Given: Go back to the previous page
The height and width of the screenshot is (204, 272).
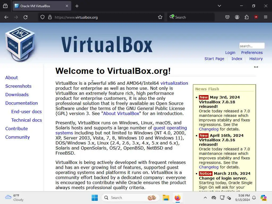Looking at the screenshot, I should [6, 17].
